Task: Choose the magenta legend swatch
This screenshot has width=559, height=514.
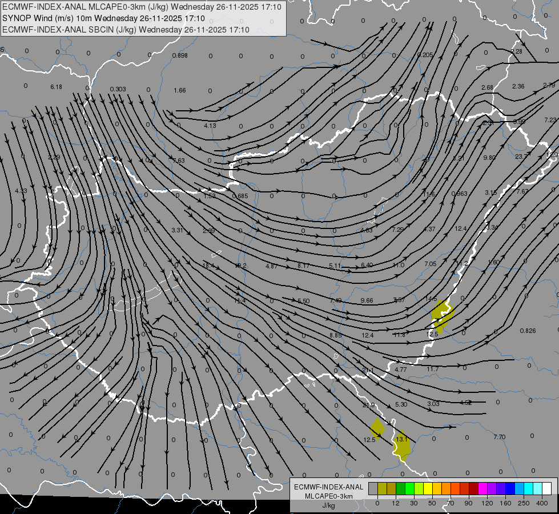Action: pyautogui.click(x=482, y=488)
